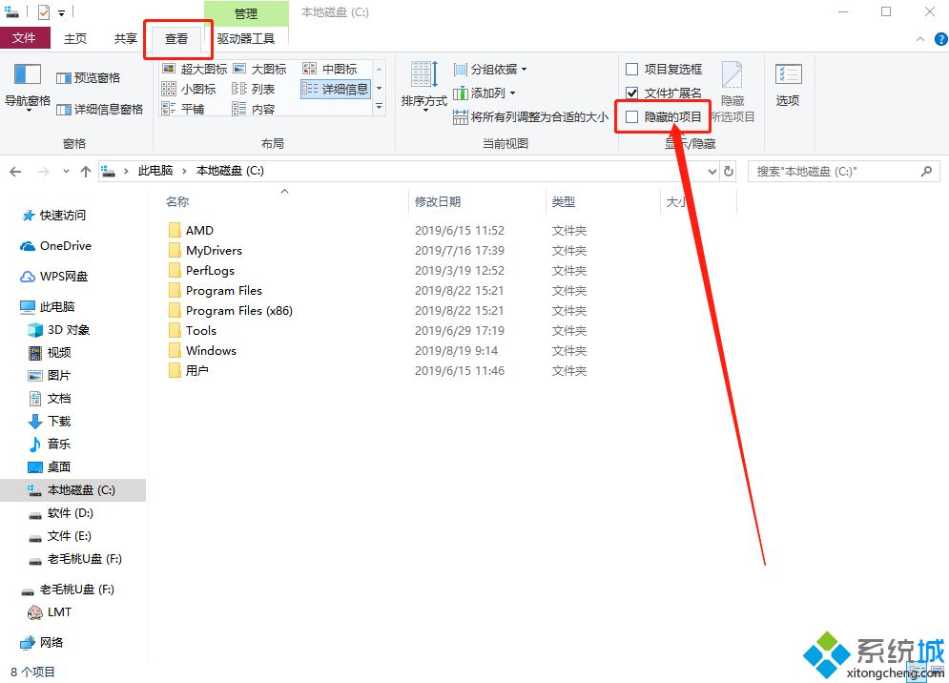This screenshot has height=683, width=949.
Task: Select 列表 layout
Action: pos(254,89)
